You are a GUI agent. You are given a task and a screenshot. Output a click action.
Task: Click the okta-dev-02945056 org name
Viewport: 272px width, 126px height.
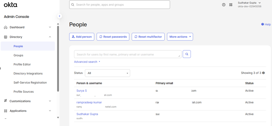click(249, 6)
